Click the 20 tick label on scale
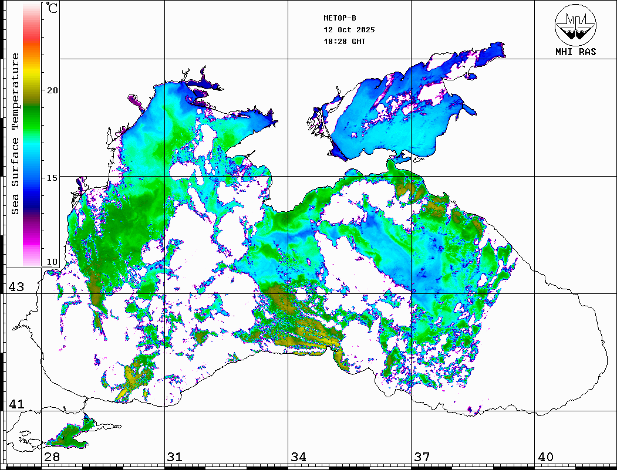Screen dimensions: 617x470 [x=52, y=90]
